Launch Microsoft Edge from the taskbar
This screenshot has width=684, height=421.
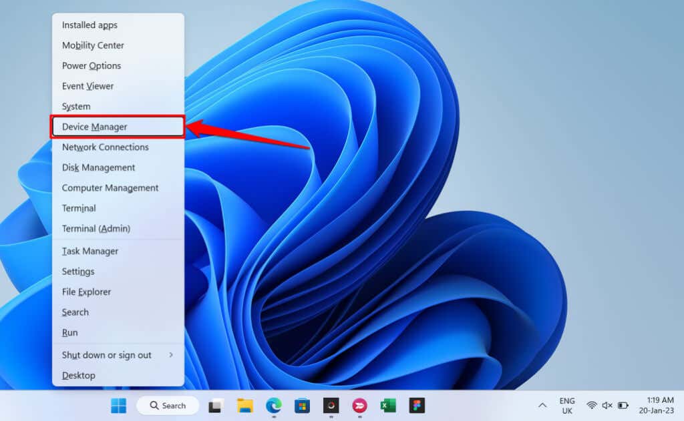tap(273, 406)
